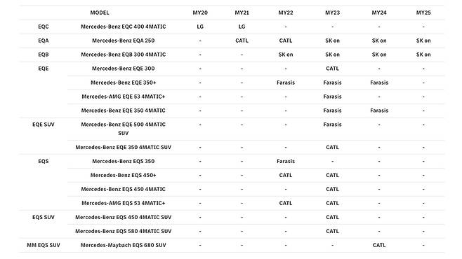Click EQA 250 SK on cell under MY25
Viewport: 462px width, 259px height.
423,41
